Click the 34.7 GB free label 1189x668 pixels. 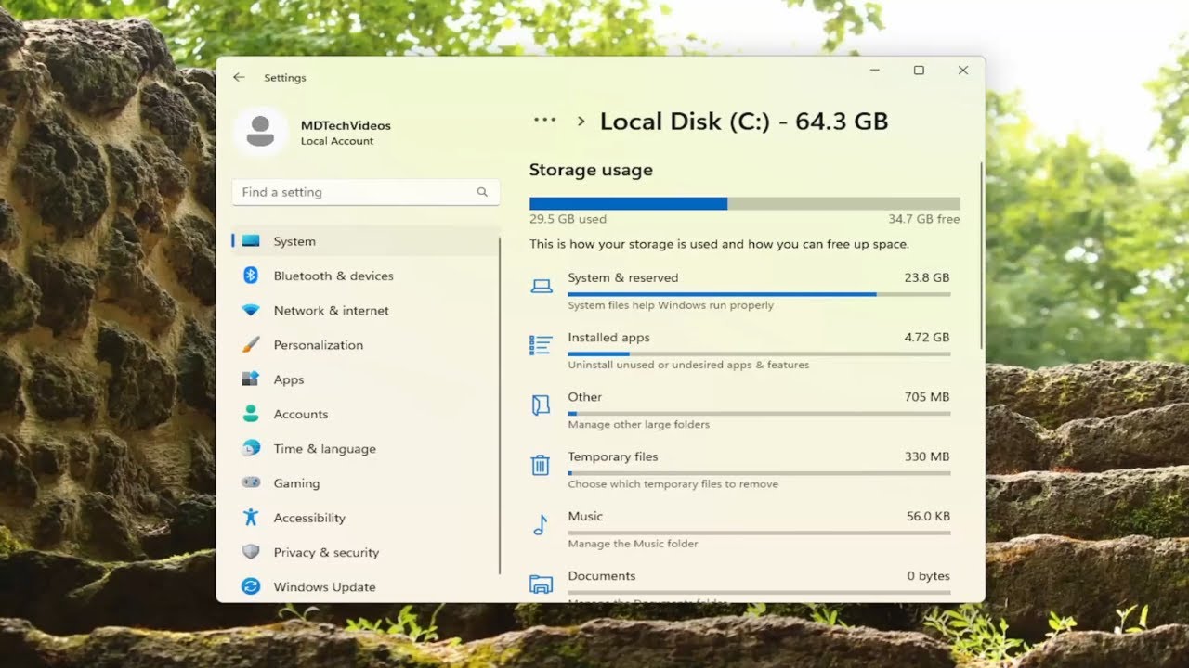point(923,220)
